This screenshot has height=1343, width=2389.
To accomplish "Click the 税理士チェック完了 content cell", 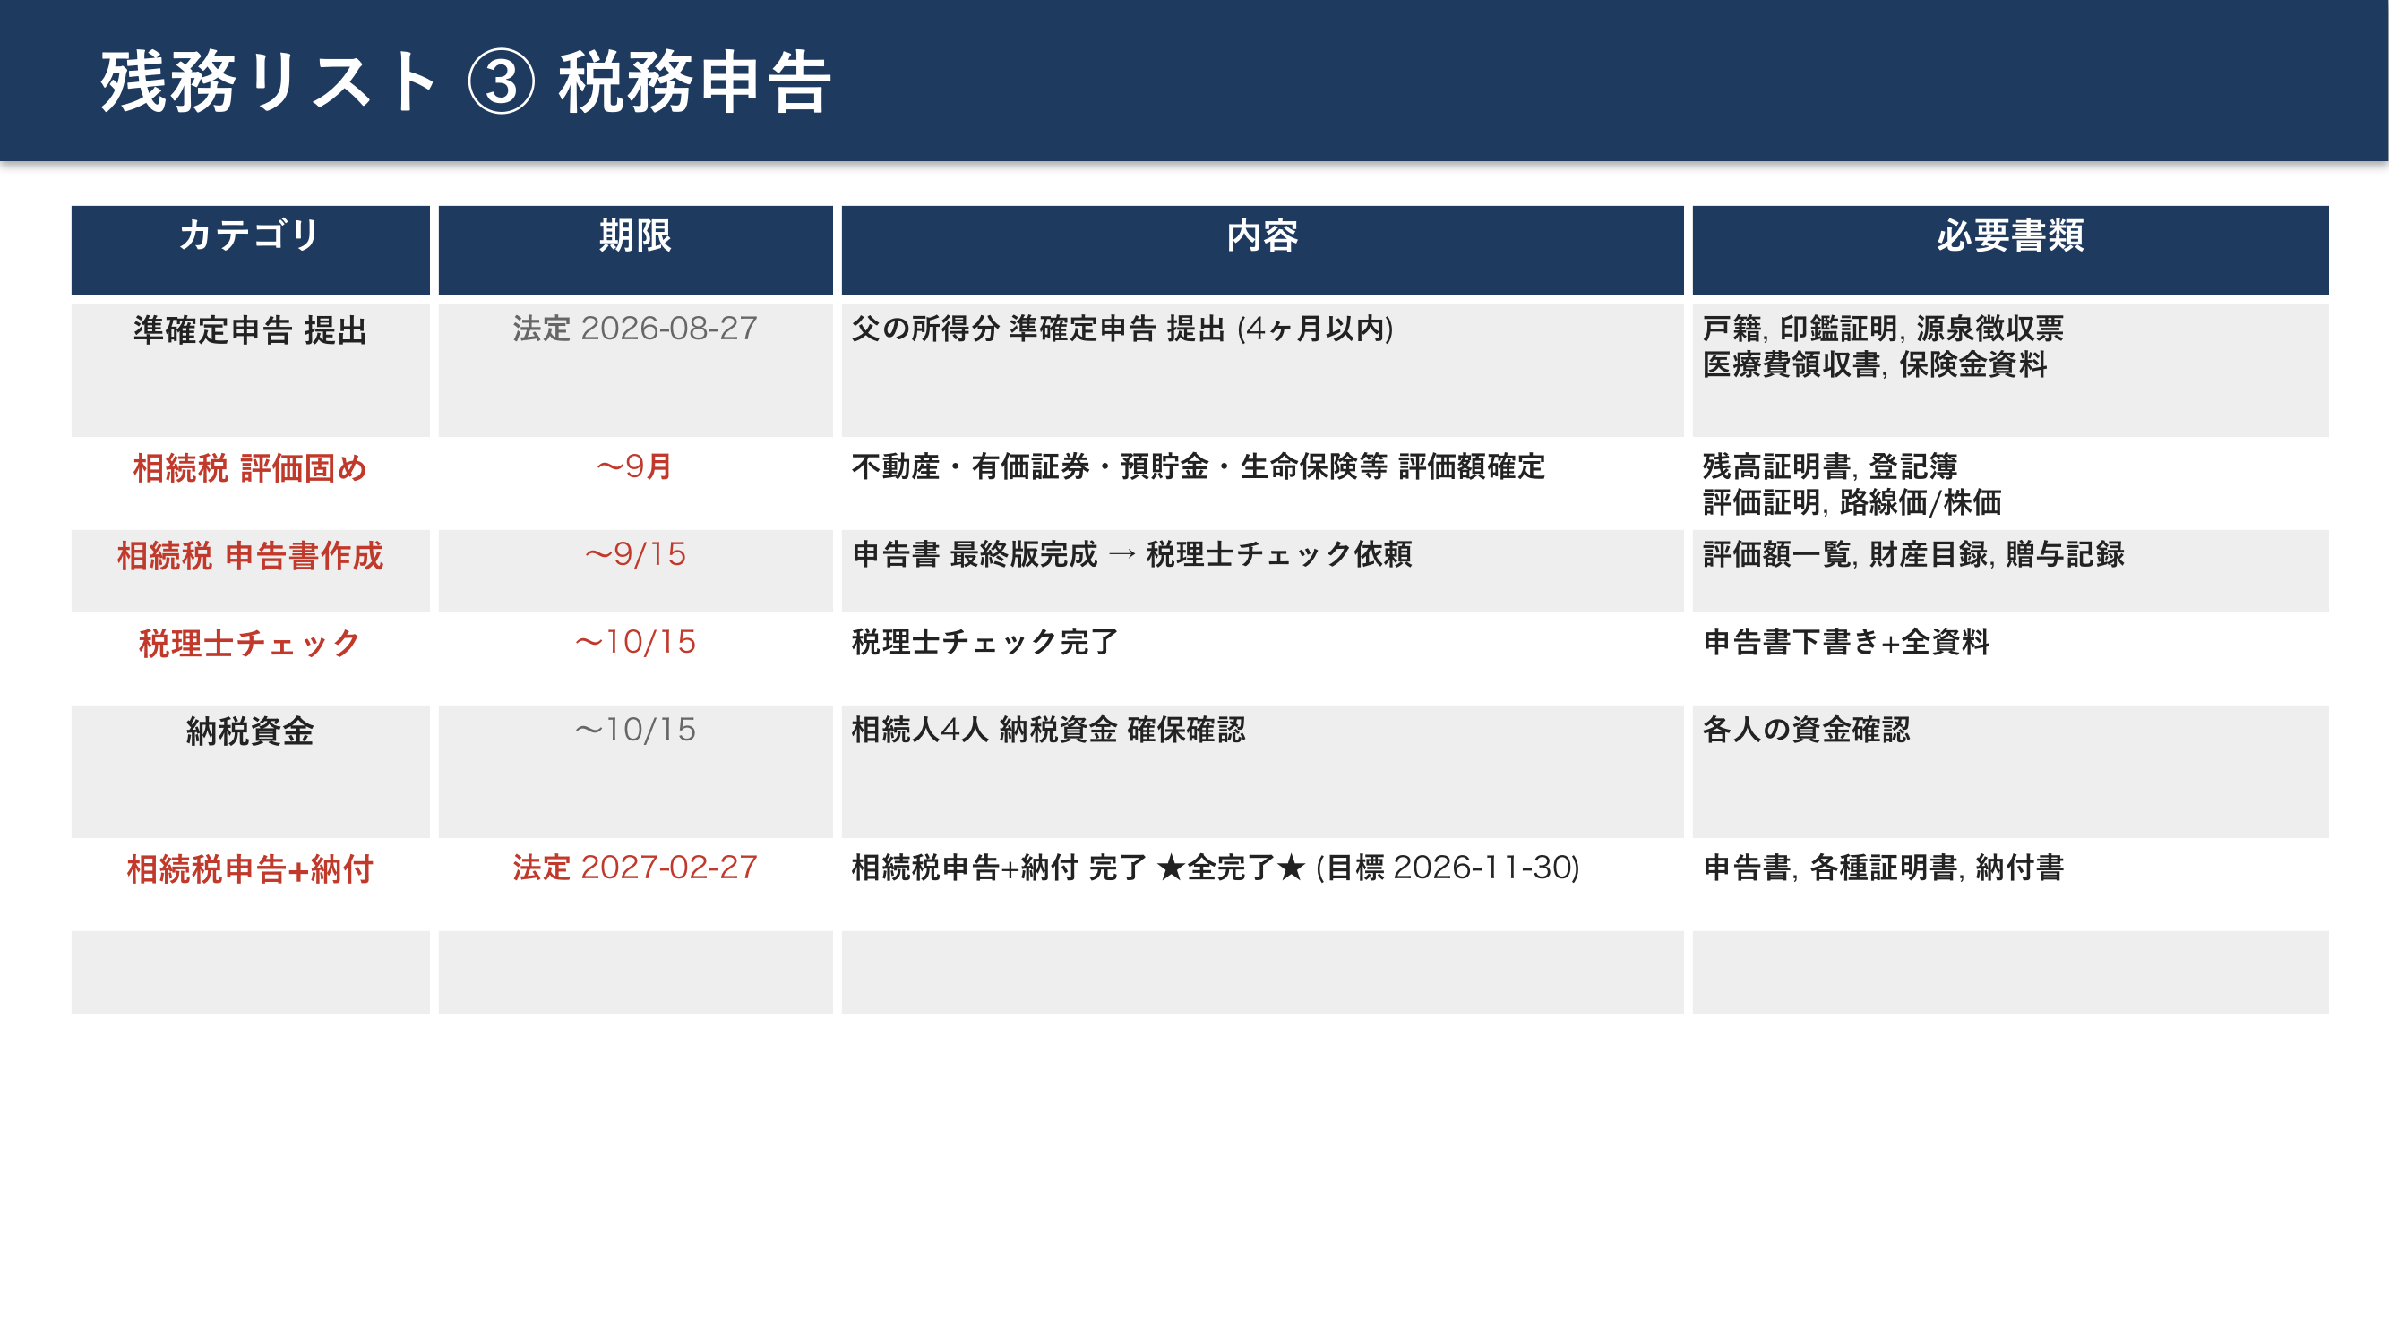I will tap(985, 641).
